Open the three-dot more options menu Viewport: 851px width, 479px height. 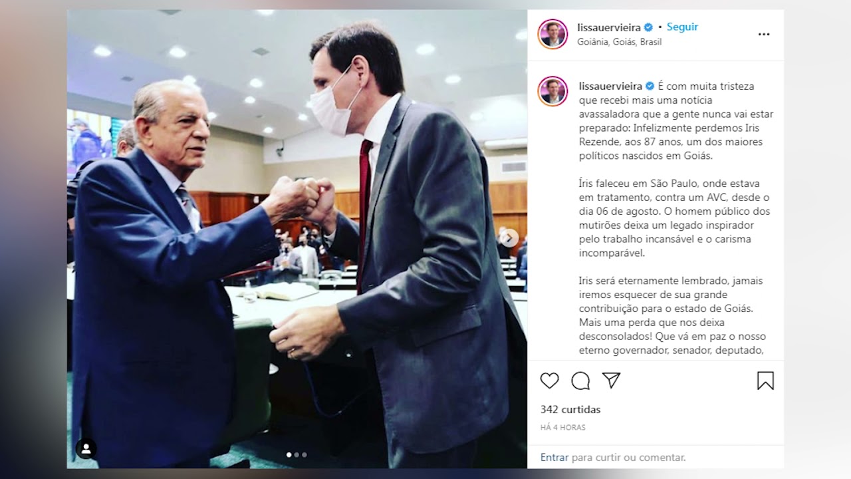click(x=764, y=34)
